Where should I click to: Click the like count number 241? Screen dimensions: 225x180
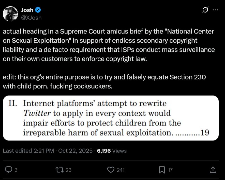click(x=121, y=170)
